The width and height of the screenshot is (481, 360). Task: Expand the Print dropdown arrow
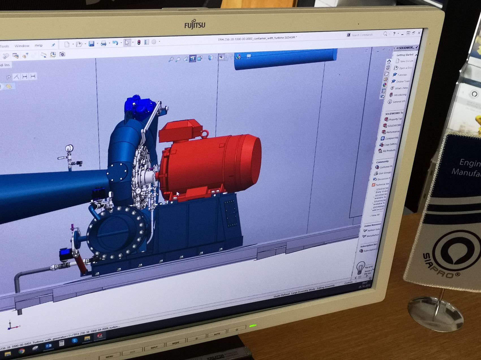click(x=109, y=43)
